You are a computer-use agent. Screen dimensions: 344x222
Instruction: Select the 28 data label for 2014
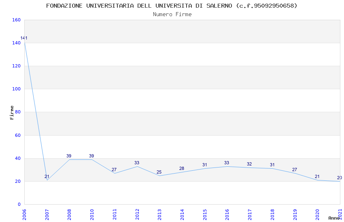pyautogui.click(x=182, y=168)
